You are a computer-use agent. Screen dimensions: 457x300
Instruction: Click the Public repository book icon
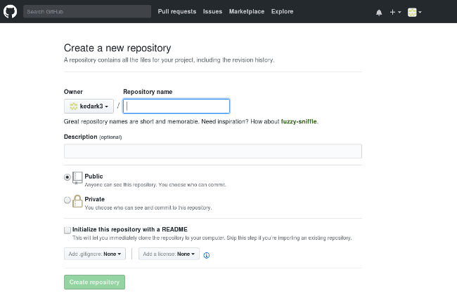click(77, 178)
